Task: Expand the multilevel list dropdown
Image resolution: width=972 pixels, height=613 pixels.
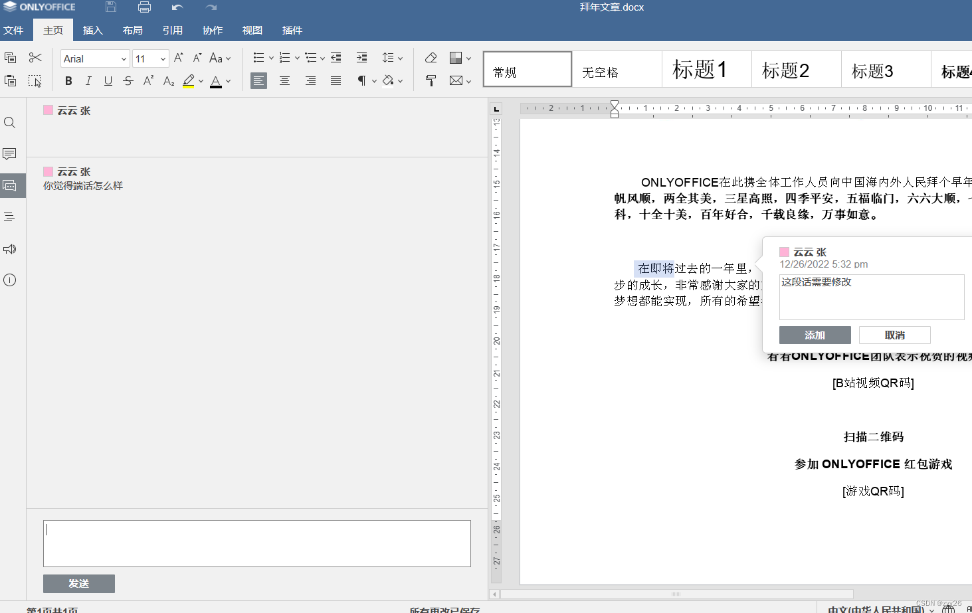Action: [x=322, y=58]
